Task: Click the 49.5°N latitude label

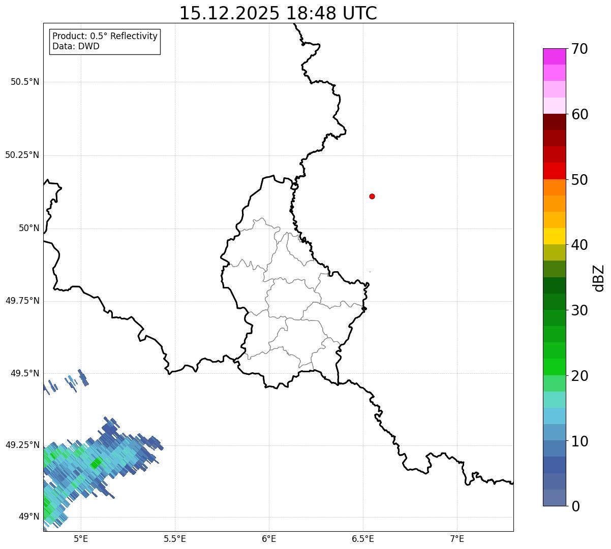Action: (25, 373)
